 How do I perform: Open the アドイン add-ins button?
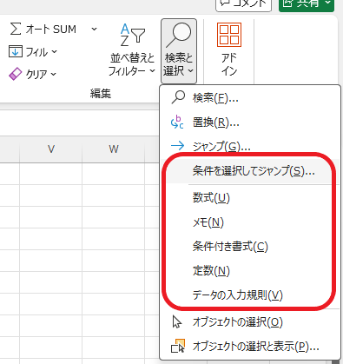(229, 50)
